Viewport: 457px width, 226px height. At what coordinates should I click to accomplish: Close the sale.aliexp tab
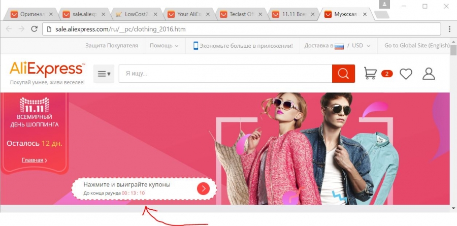pos(104,14)
